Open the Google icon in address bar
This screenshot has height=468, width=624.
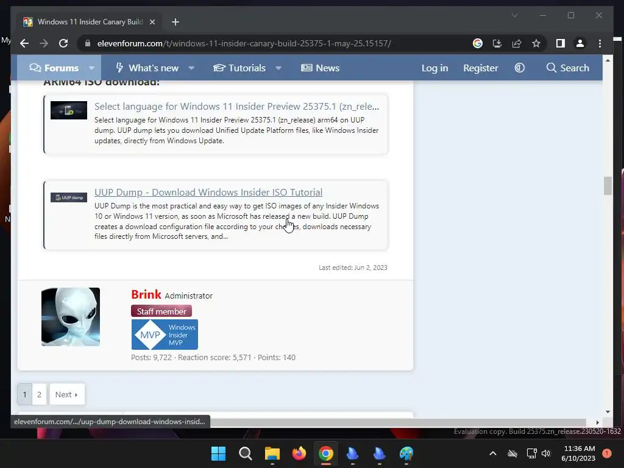tap(478, 43)
